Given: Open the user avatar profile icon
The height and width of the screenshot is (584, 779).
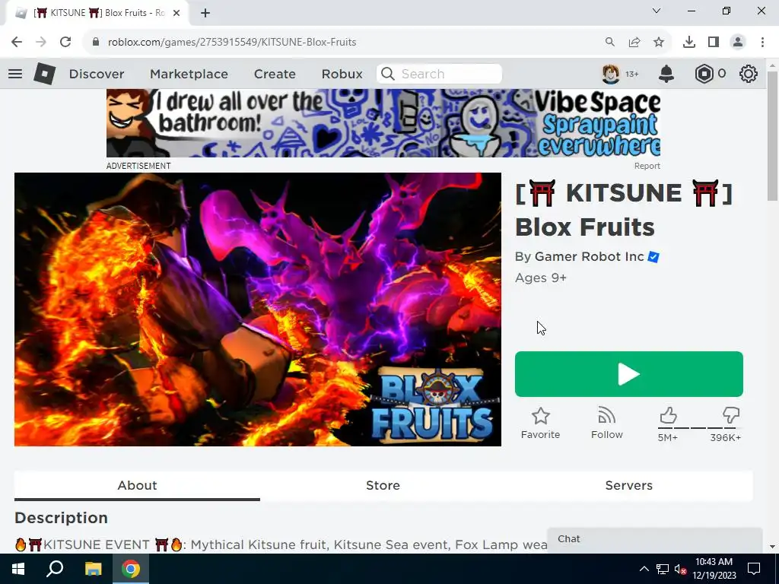Looking at the screenshot, I should tap(611, 74).
